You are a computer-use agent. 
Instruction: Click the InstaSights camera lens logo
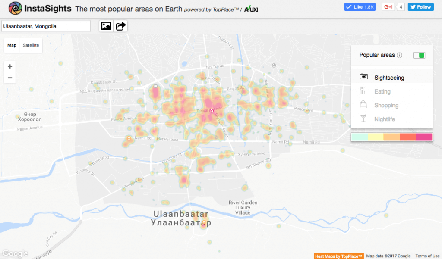[15, 8]
